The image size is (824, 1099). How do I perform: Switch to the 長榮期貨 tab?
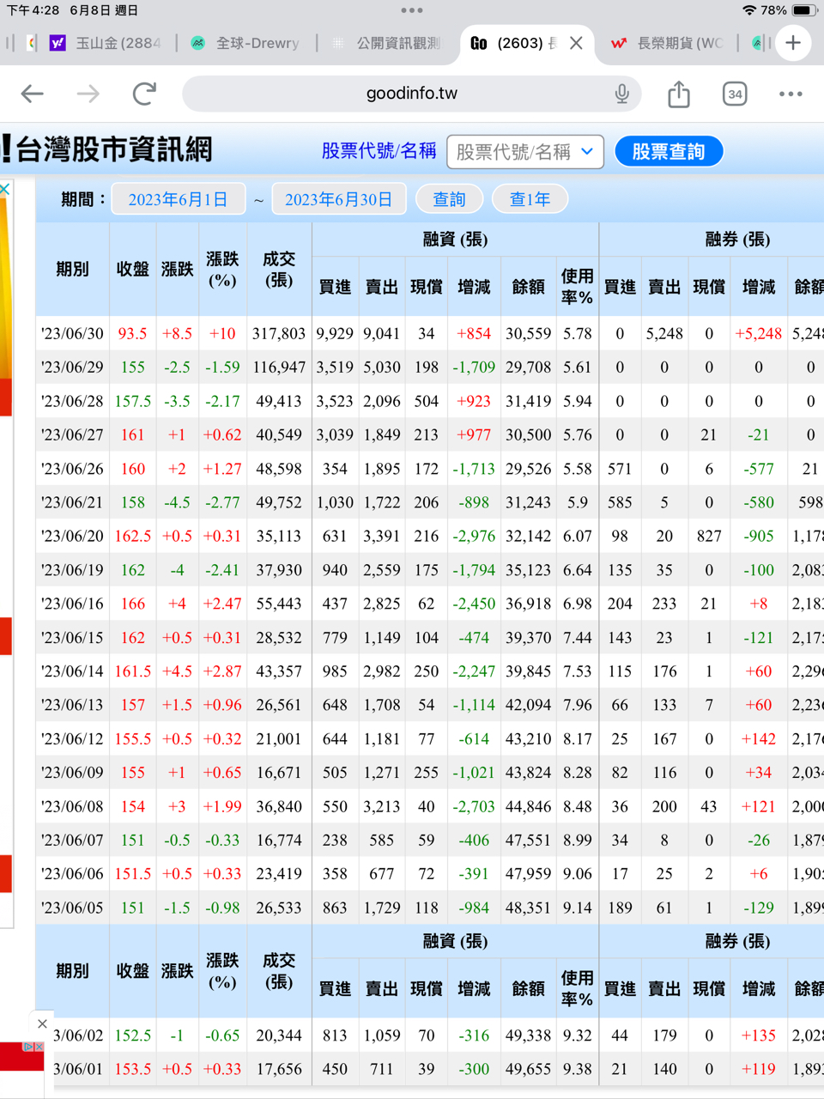[x=667, y=43]
